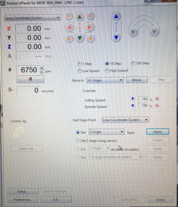Apply the Z Origin setting
Viewport: 178px width, 207px height.
(x=157, y=132)
